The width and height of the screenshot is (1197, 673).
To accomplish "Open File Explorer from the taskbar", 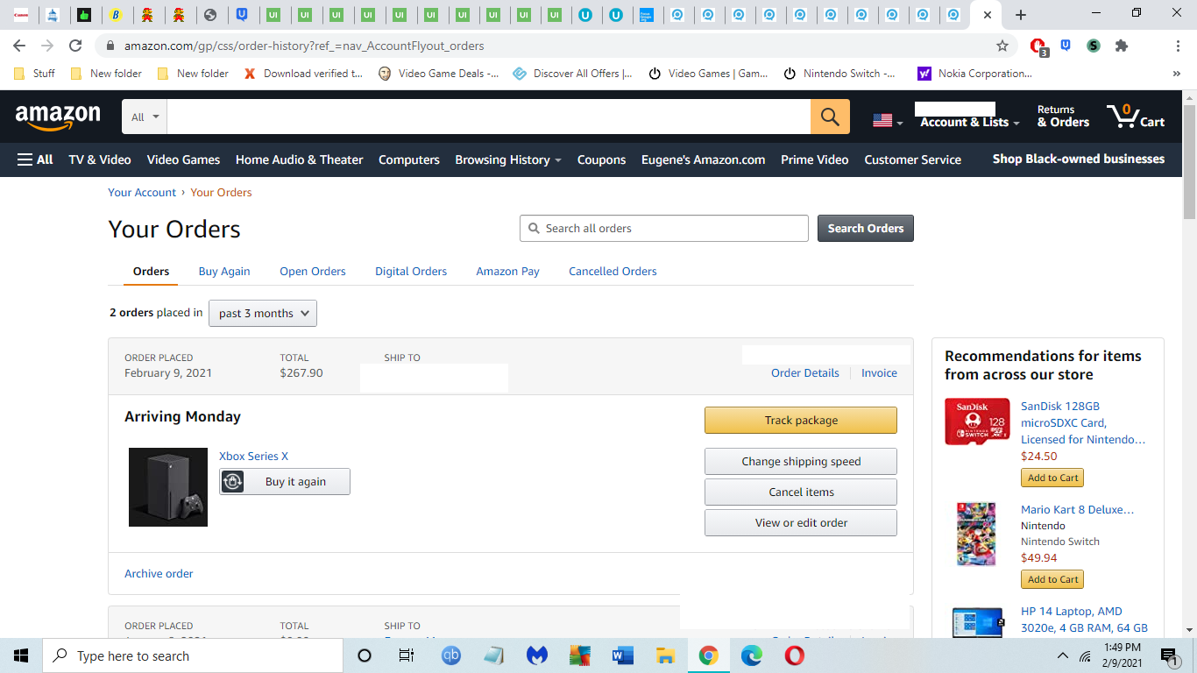I will (666, 655).
